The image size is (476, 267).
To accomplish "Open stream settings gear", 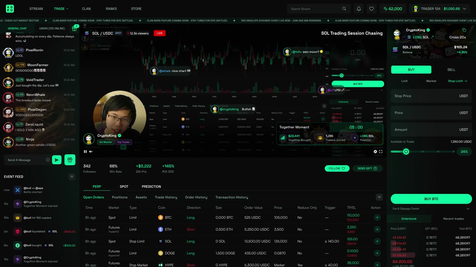I will [375, 151].
